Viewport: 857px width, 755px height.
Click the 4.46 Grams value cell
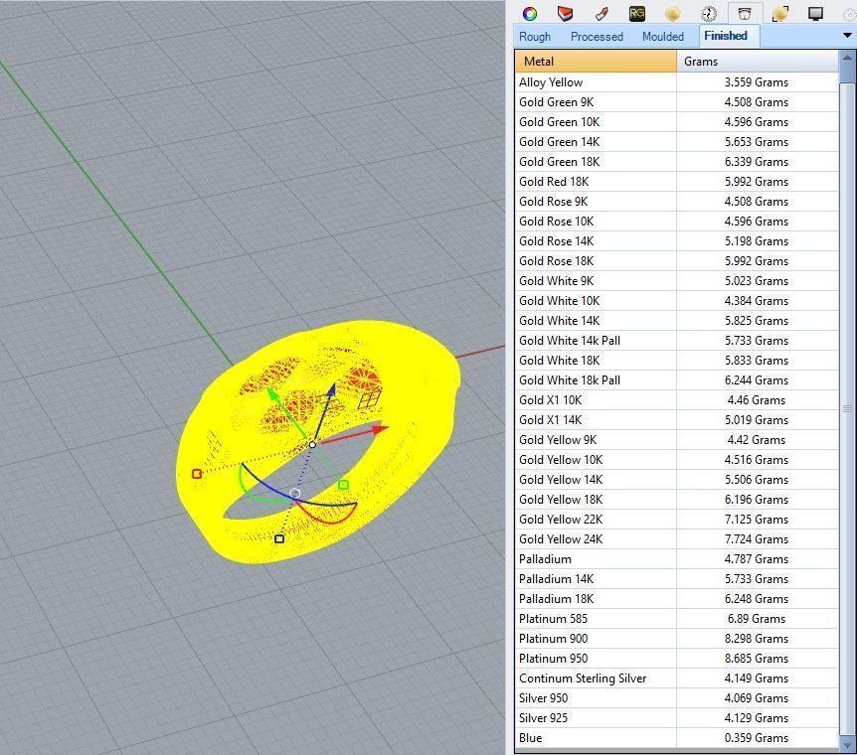tap(757, 400)
